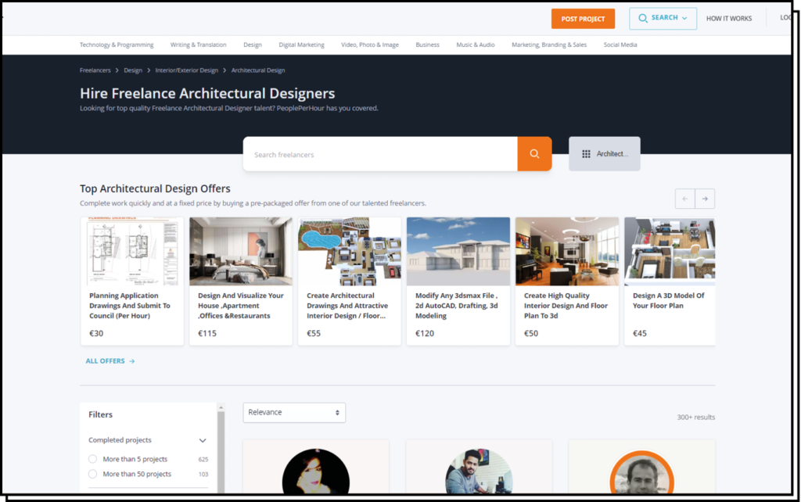Open the HOW IT WORKS link
This screenshot has height=502, width=801.
[x=728, y=19]
